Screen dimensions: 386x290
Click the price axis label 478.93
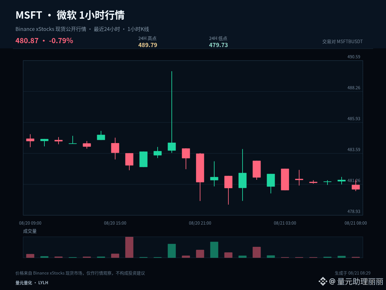354,212
